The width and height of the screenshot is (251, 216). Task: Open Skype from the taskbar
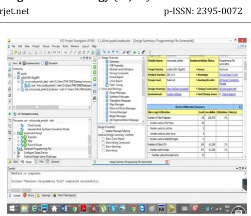click(113, 208)
